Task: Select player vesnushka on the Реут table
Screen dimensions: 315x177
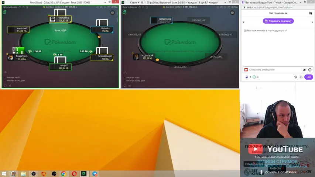Action: click(x=60, y=19)
